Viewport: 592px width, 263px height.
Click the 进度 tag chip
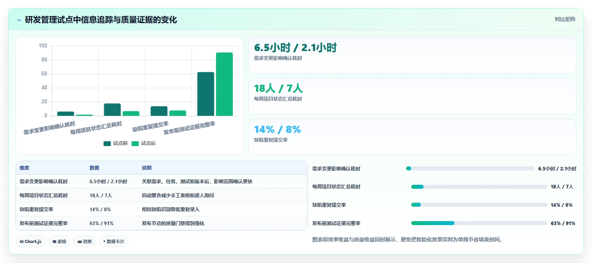tap(84, 241)
